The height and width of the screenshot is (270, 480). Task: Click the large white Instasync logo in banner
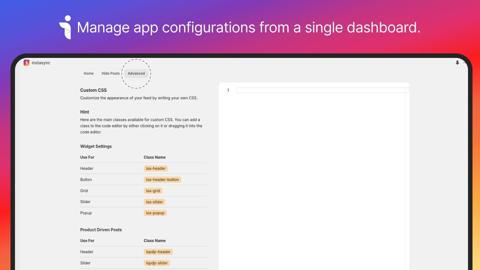point(65,27)
